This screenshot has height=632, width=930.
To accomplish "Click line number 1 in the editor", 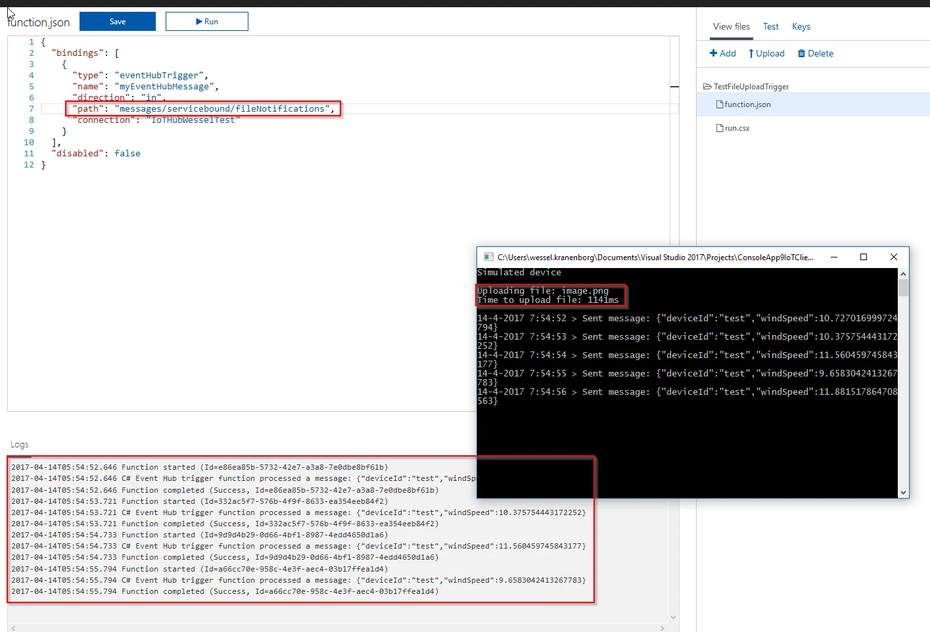I will [31, 42].
